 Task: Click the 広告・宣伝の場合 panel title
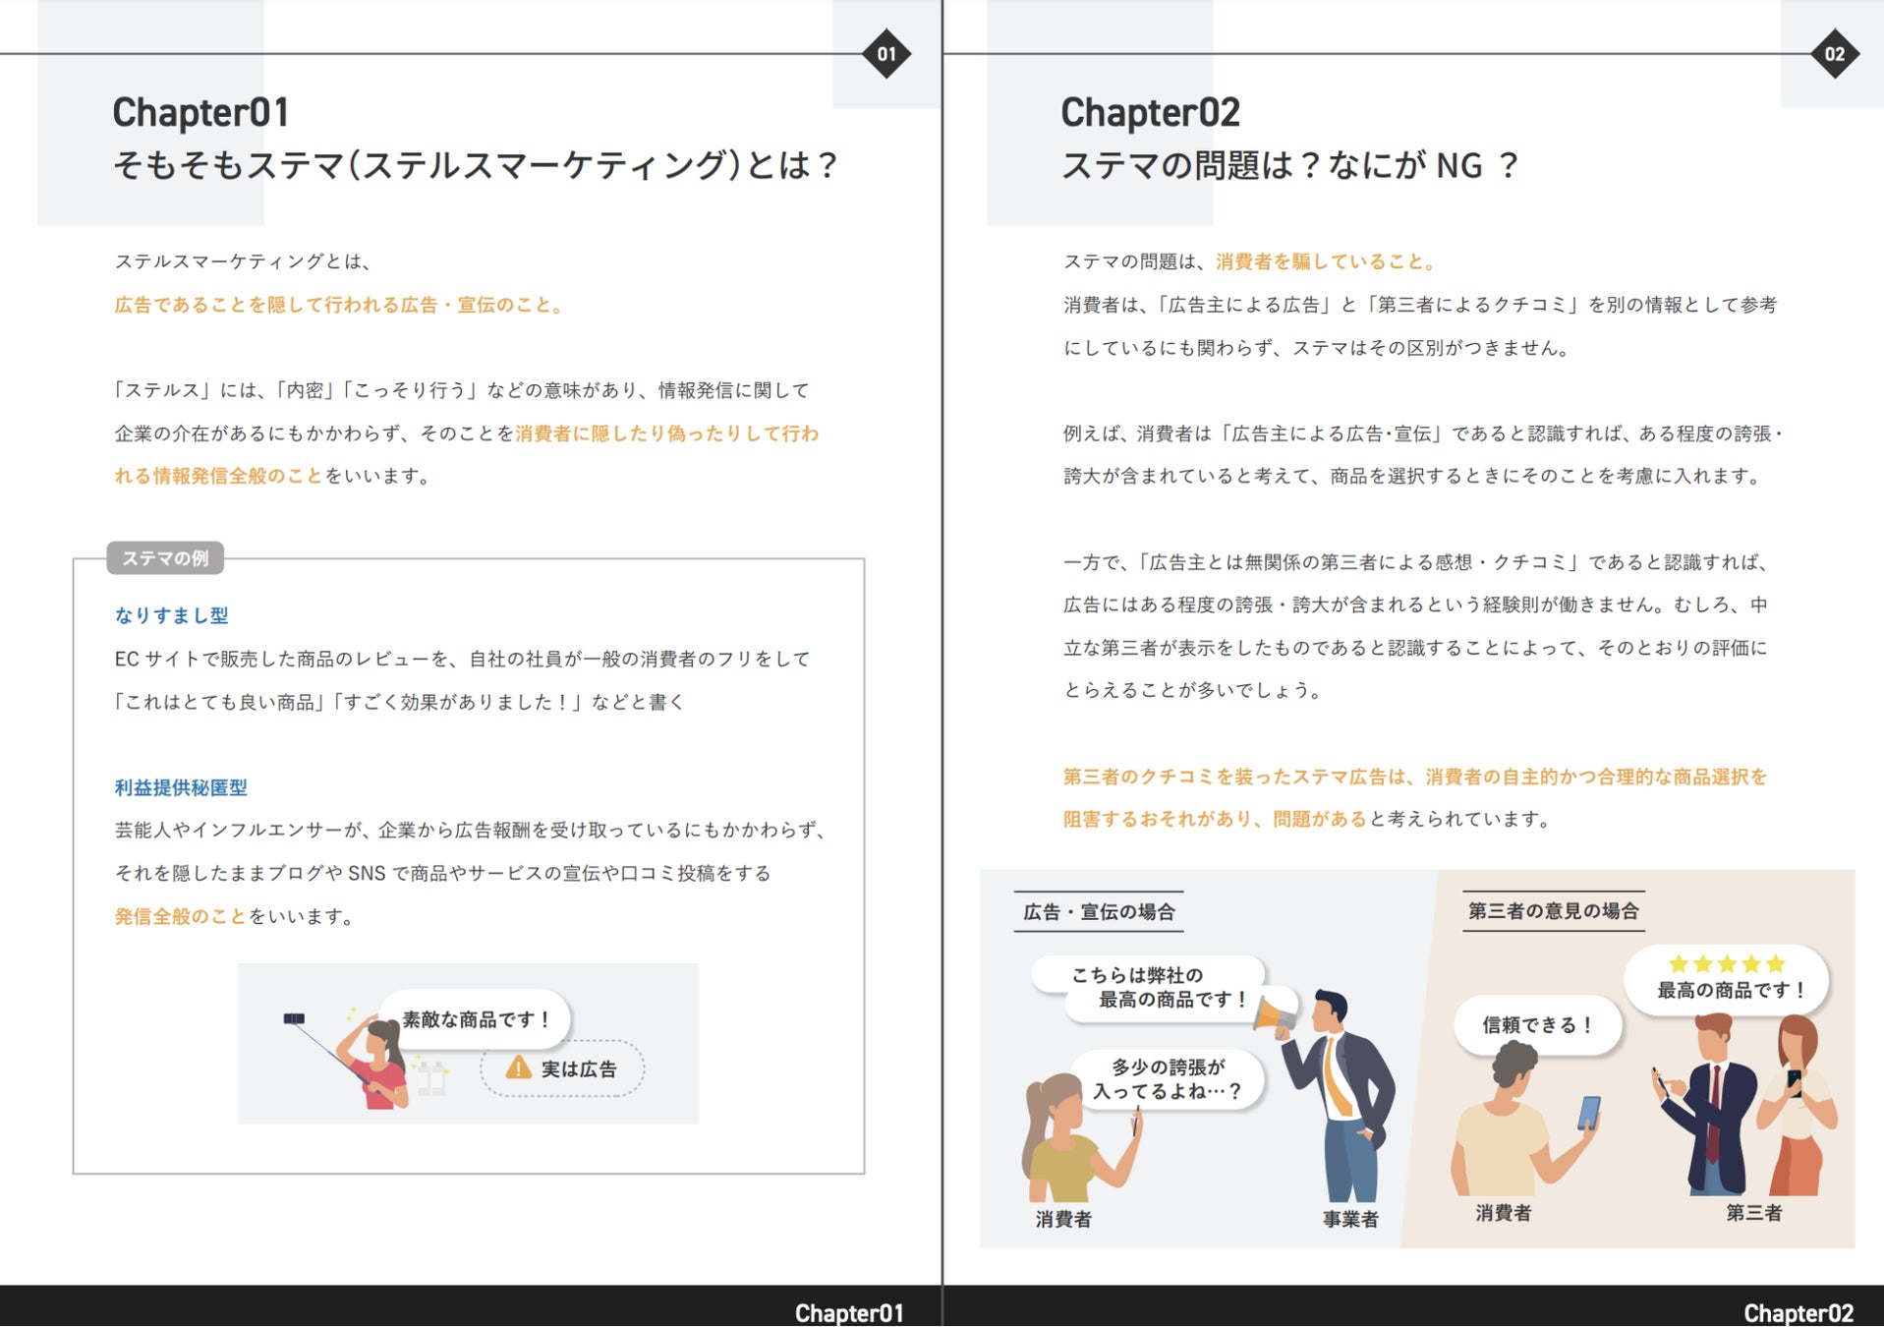1099,912
